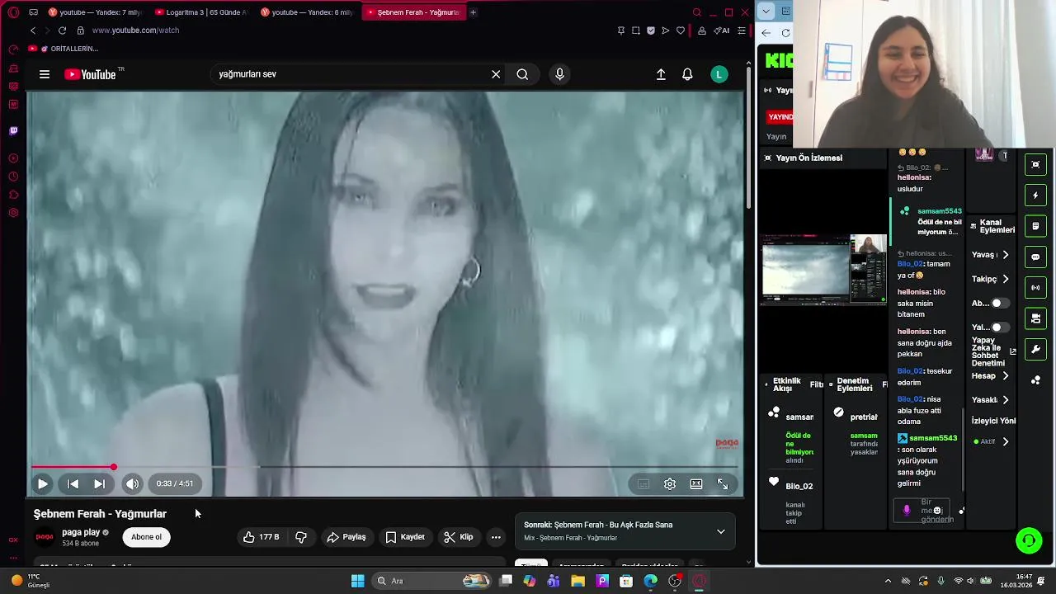Open the Windows Start menu
Screen dimensions: 1056x594
point(357,581)
